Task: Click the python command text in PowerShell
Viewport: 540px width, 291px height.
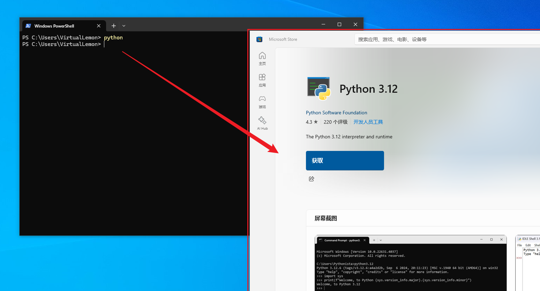Action: point(113,38)
